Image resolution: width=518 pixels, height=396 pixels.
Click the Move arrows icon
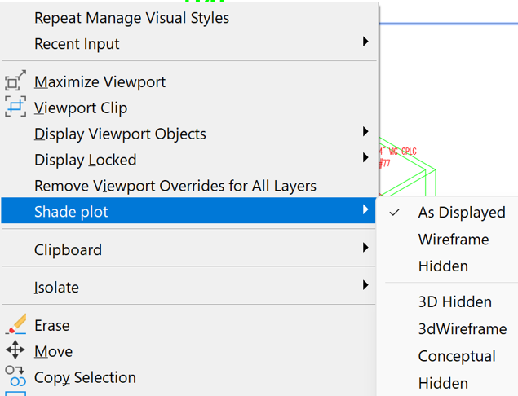[x=15, y=350]
